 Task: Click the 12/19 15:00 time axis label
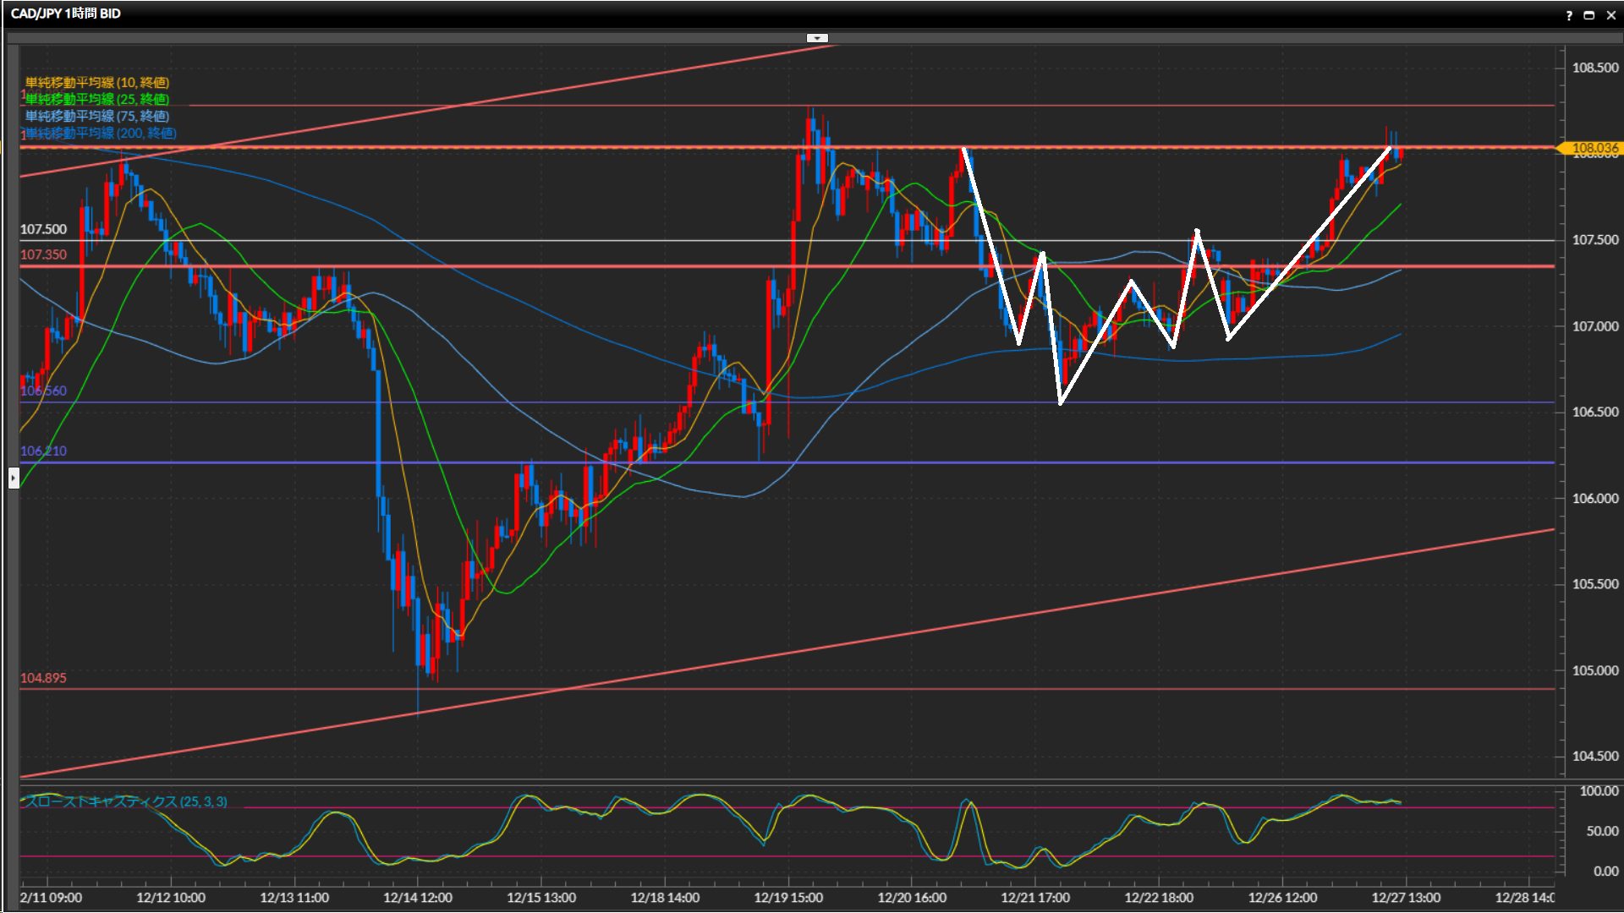787,897
